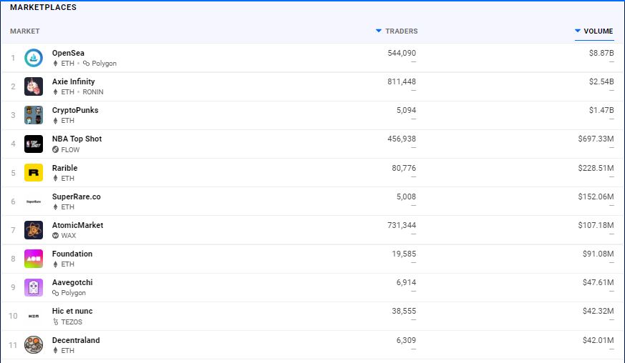Click AtomicMarket's 731,344 traders value
625x363 pixels.
point(402,225)
